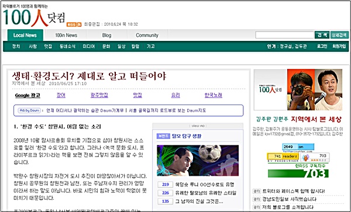The image size is (351, 212).
Task: Click the Google 광고 label
Action: pos(27,95)
